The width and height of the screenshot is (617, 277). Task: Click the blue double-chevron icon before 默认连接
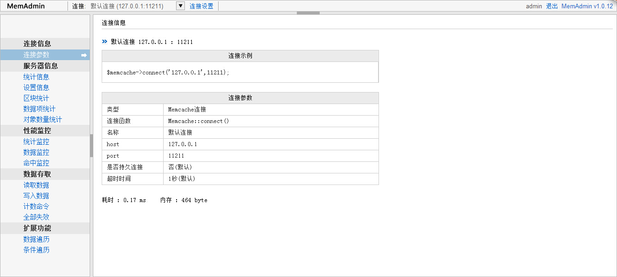click(104, 42)
